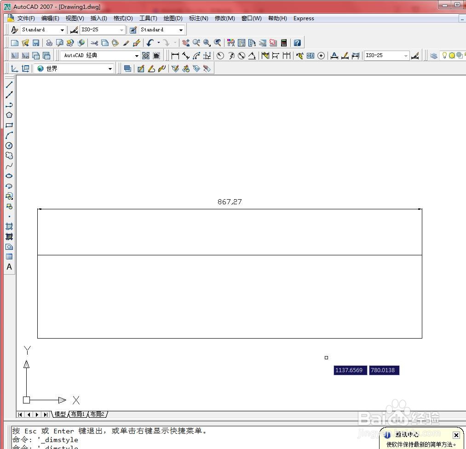Click the Save icon in standard toolbar
Image resolution: width=466 pixels, height=449 pixels.
[36, 43]
